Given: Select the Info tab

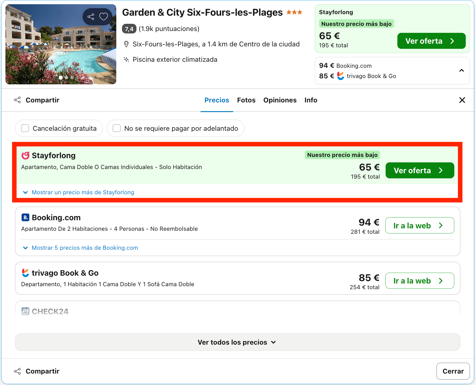Looking at the screenshot, I should click(x=311, y=100).
